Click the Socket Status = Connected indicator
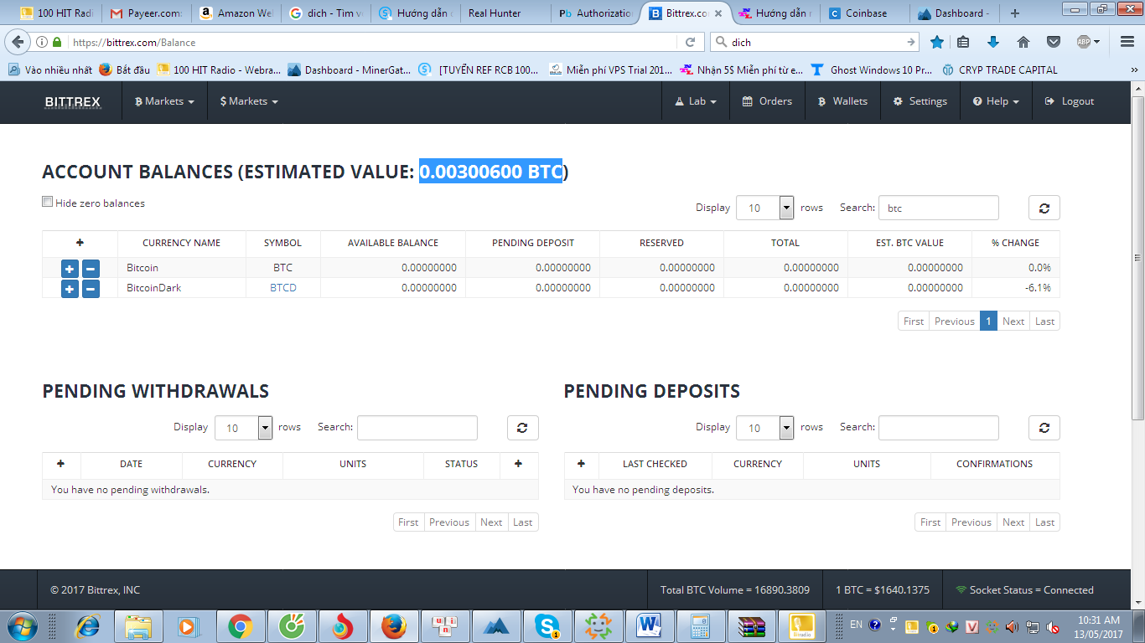Viewport: 1145px width, 643px height. [1024, 590]
